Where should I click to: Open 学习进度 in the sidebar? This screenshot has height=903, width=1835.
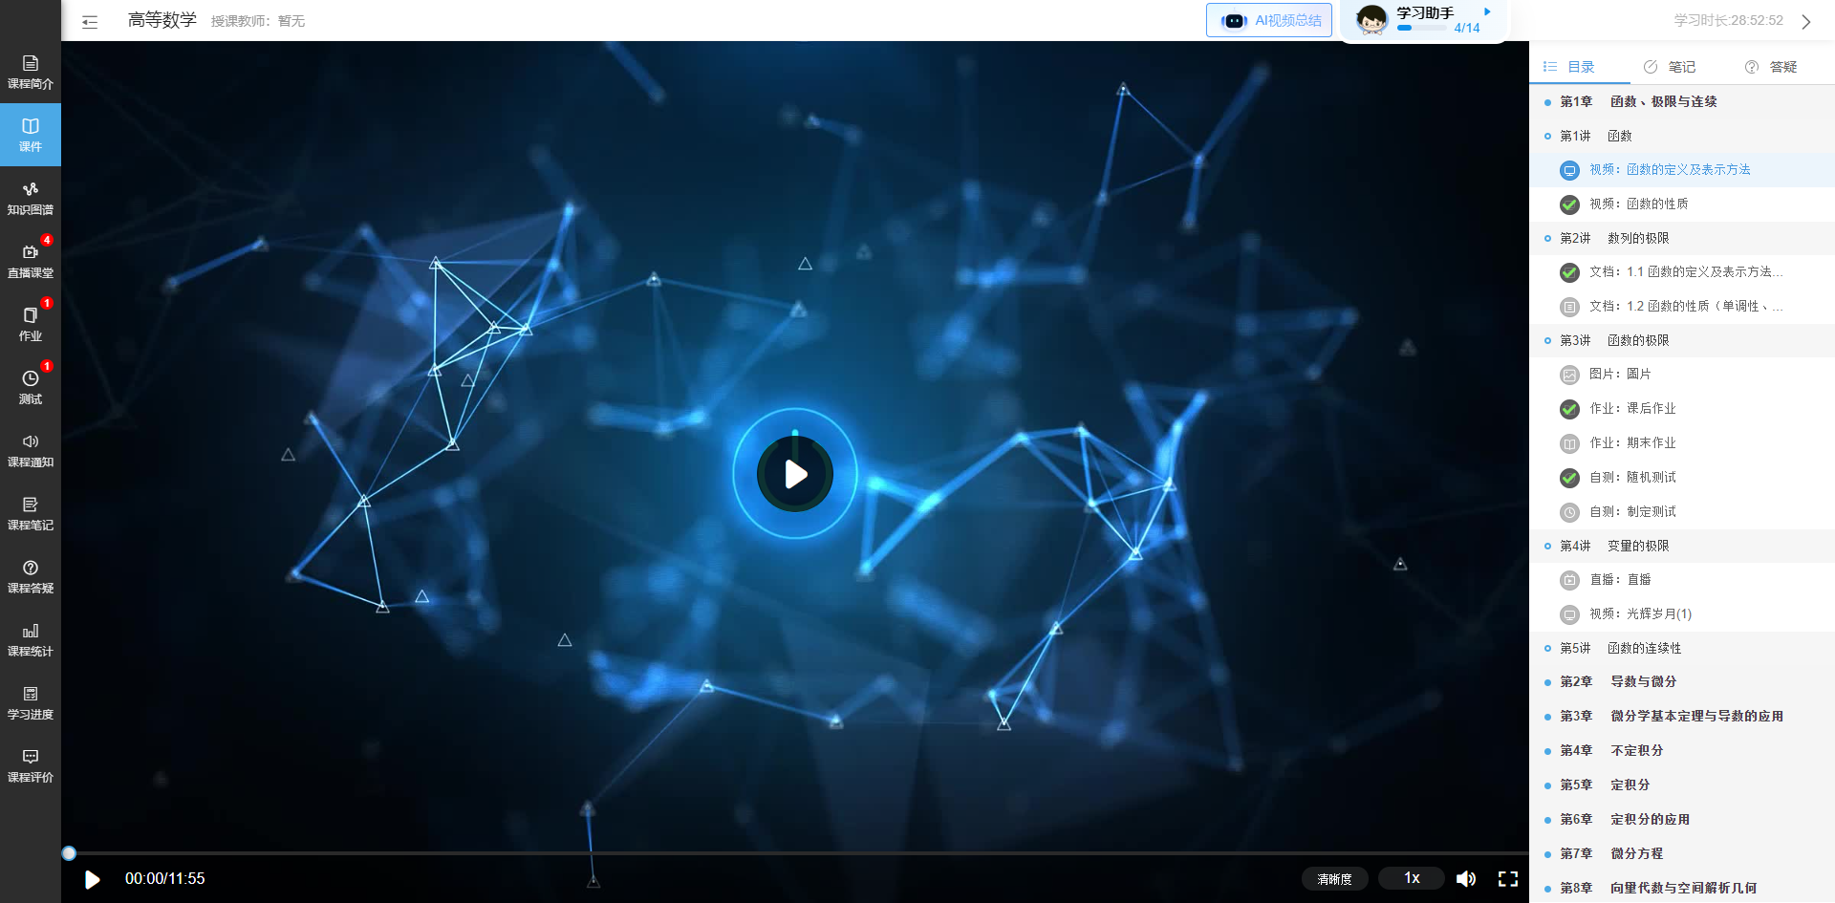31,703
